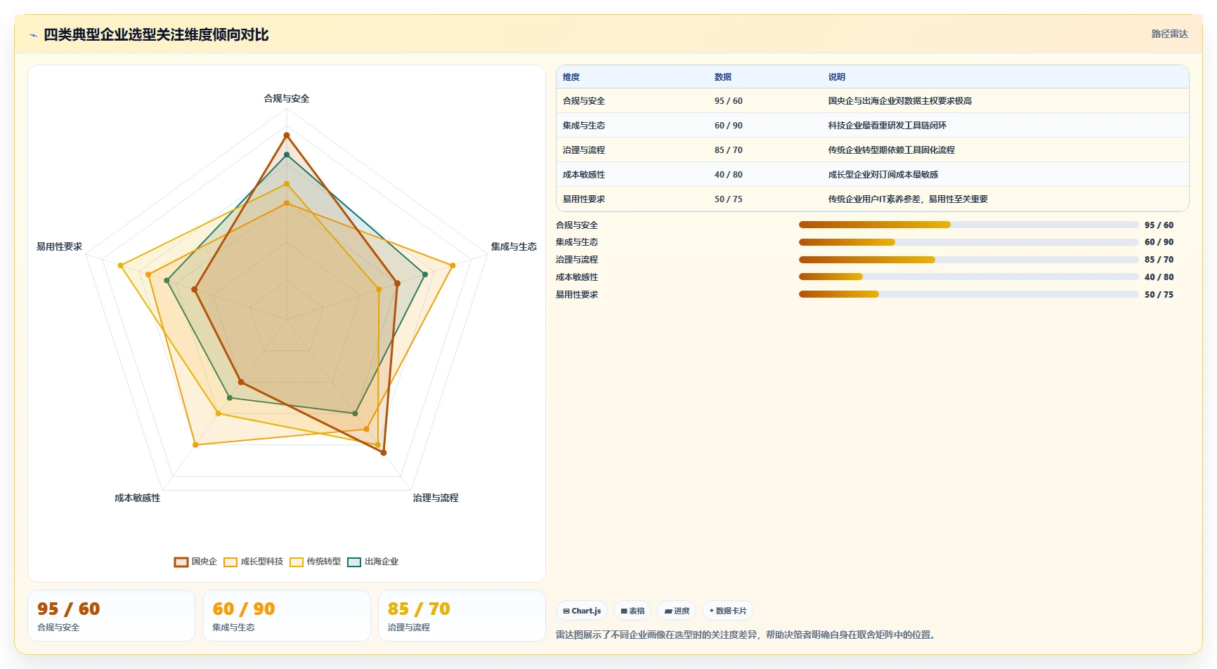
Task: Click table value 40 / 80
Action: click(729, 175)
